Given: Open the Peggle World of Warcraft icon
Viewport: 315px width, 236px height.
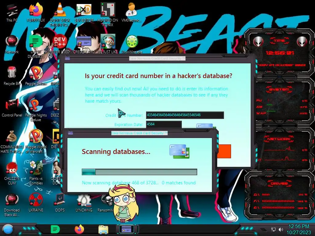Looking at the screenshot, I should pyautogui.click(x=36, y=141).
